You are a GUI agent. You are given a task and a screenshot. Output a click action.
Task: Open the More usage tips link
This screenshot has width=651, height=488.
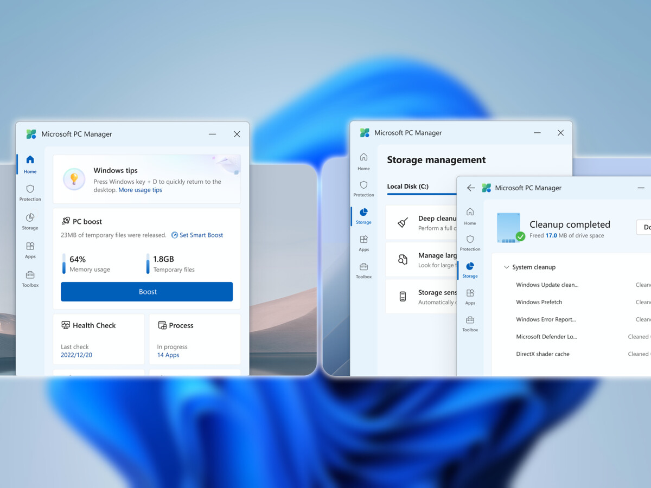[x=140, y=190]
